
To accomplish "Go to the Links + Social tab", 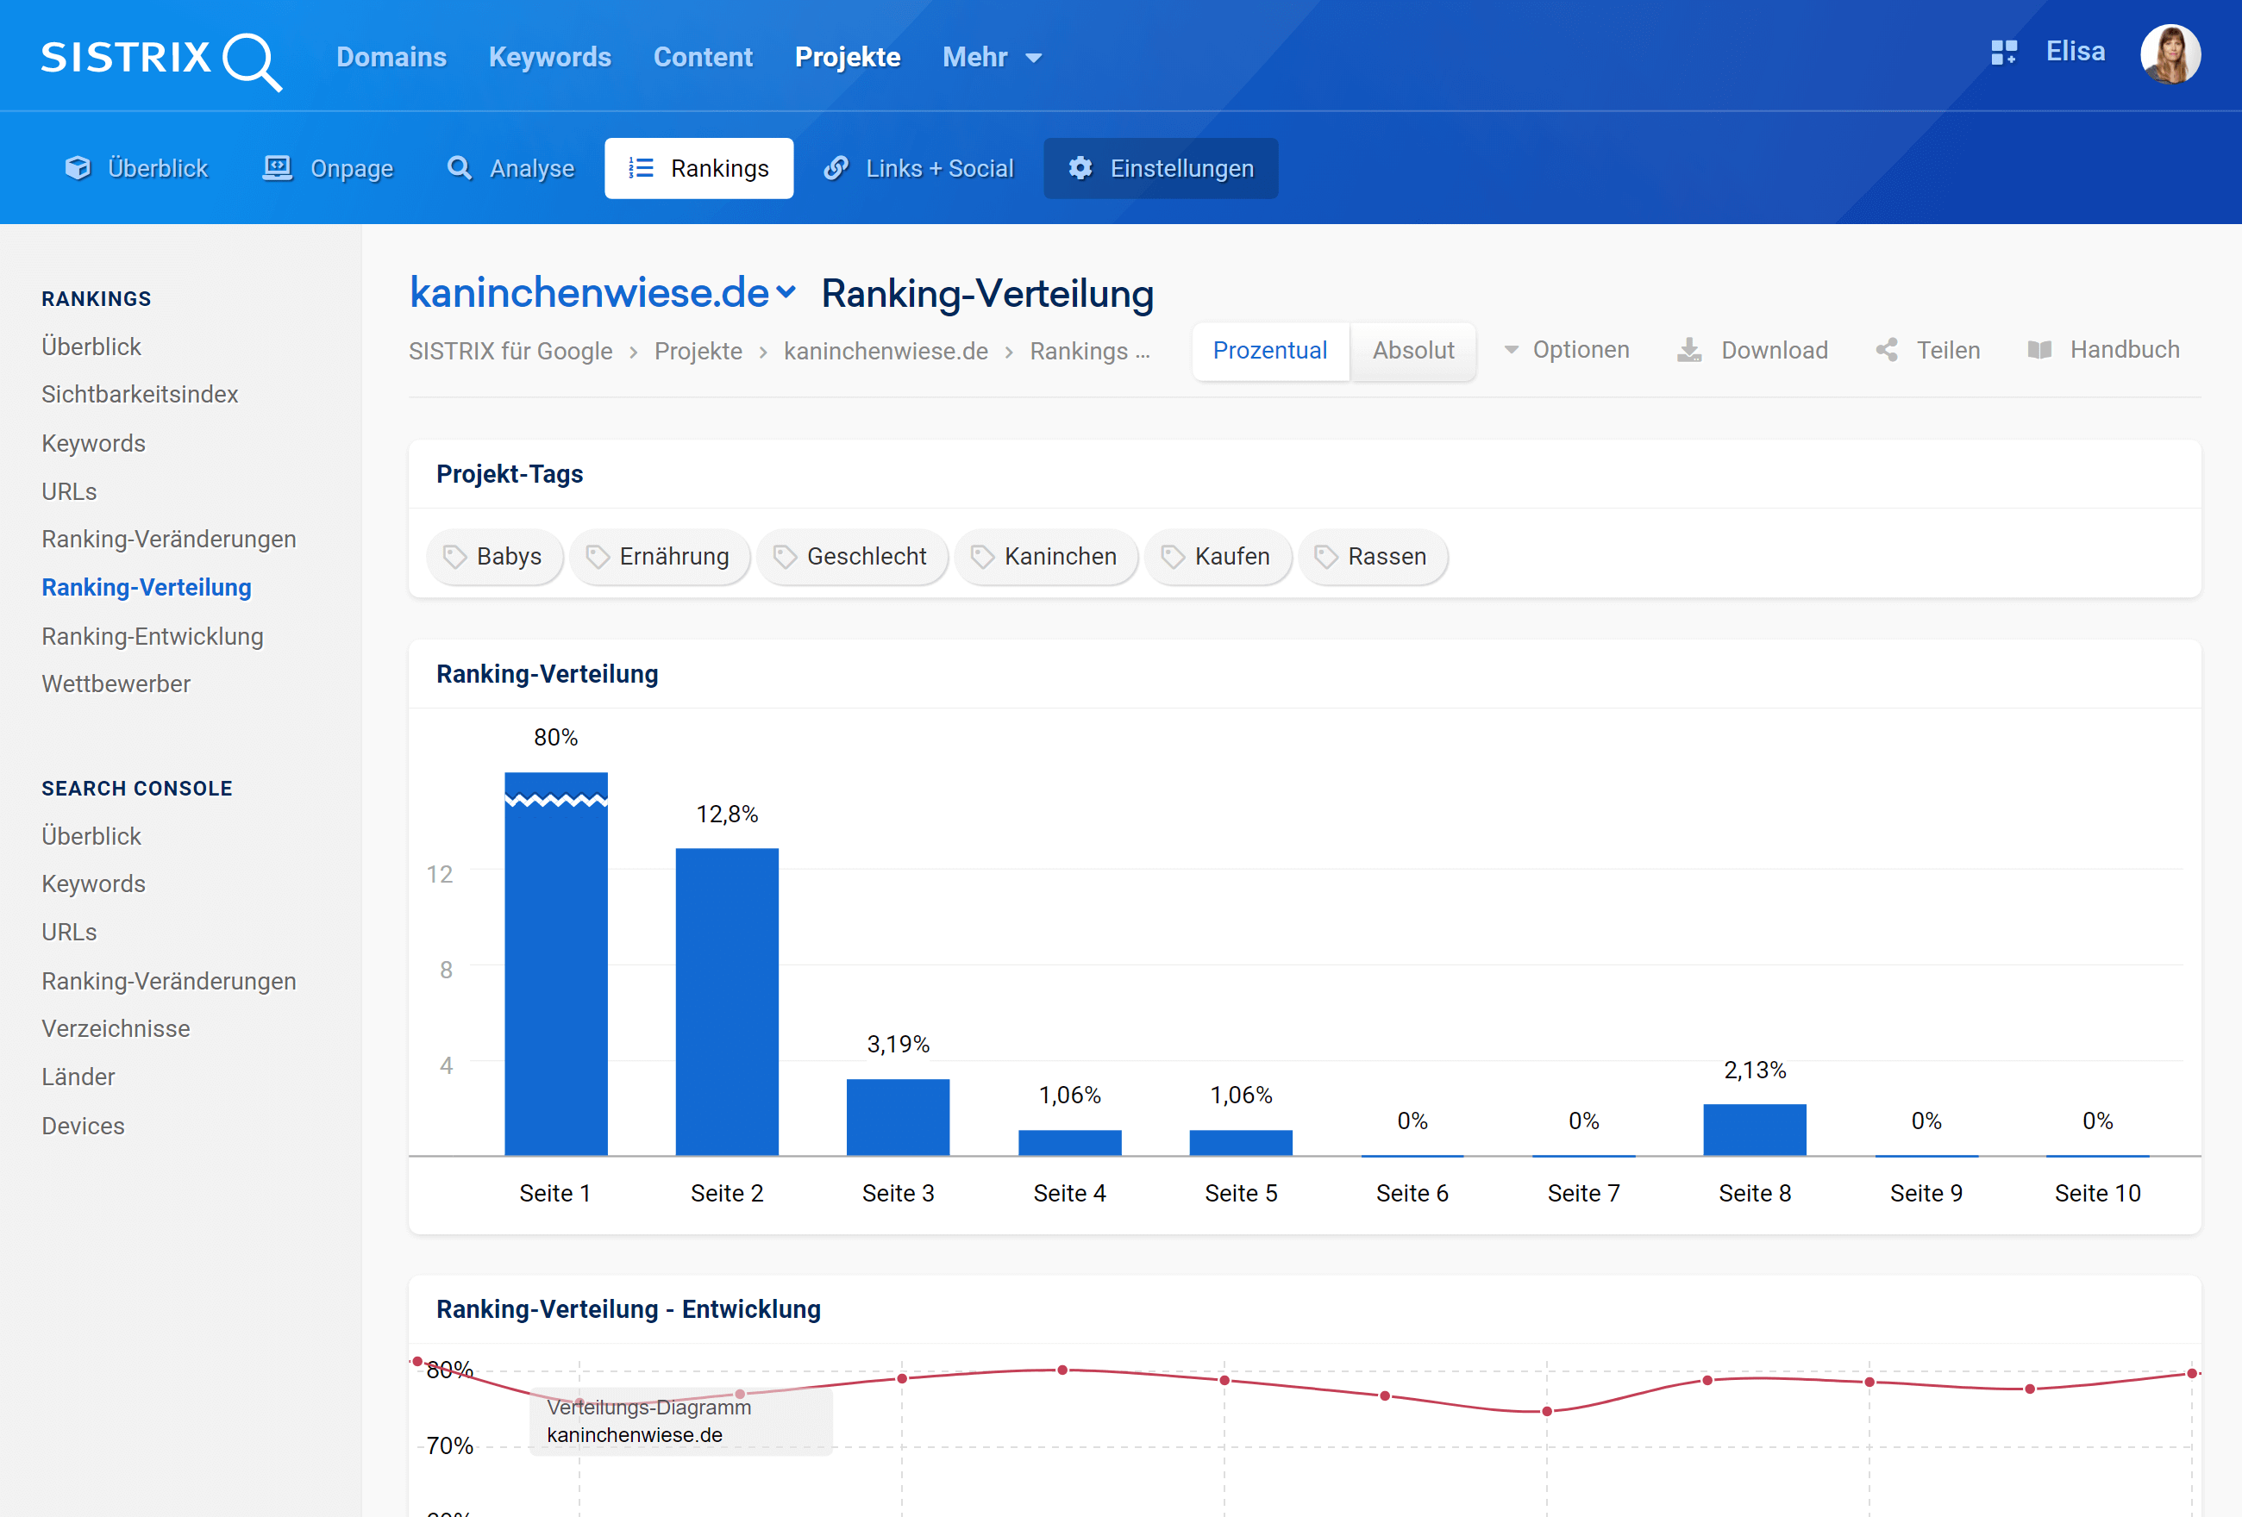I will click(919, 168).
